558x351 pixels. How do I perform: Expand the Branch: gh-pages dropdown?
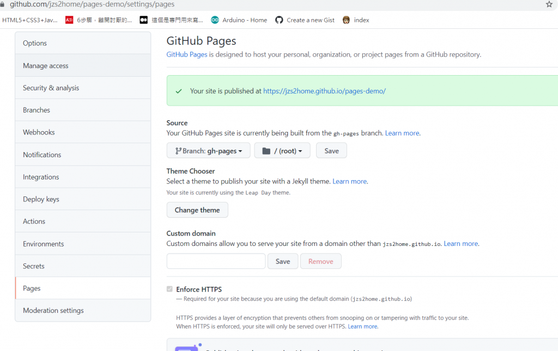[209, 151]
